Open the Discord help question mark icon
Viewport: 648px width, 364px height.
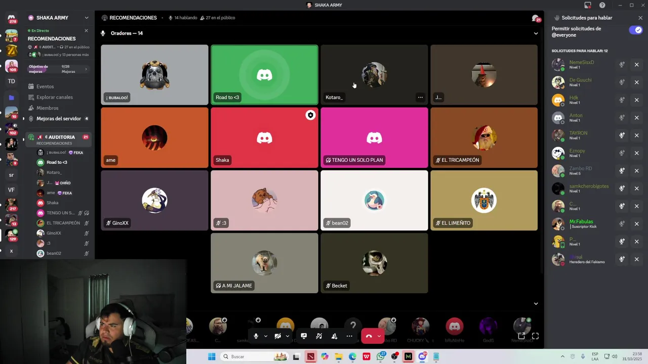[x=602, y=5]
